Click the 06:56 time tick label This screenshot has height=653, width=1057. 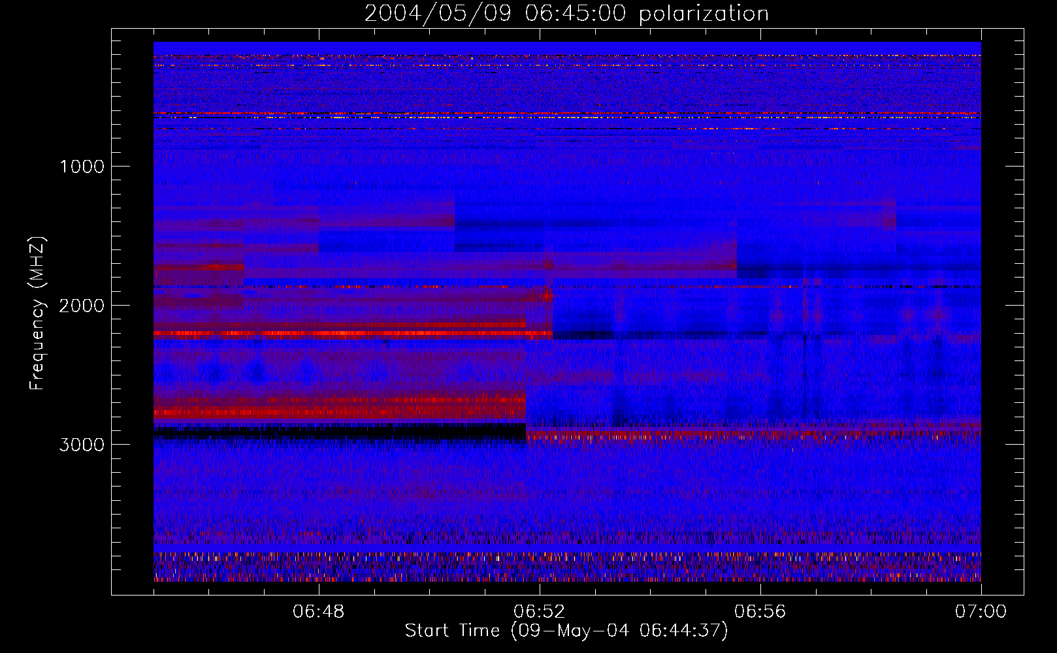pyautogui.click(x=760, y=612)
